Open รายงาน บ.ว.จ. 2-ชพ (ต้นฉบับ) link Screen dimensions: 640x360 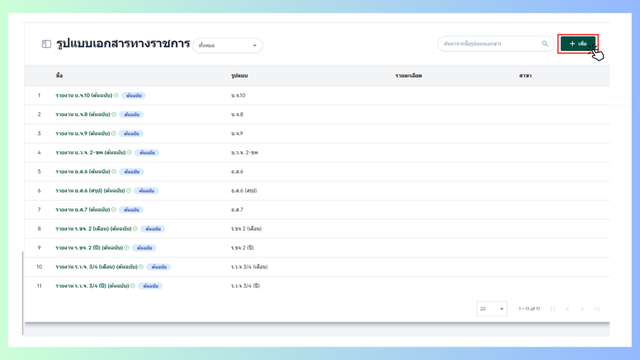(x=90, y=152)
